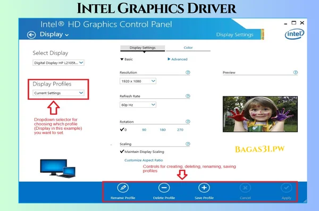Select 270 degree rotation
Screen dimensions: 319x211
(180, 130)
